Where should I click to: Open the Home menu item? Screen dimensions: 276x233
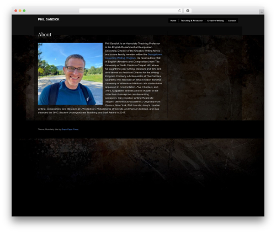(x=173, y=20)
